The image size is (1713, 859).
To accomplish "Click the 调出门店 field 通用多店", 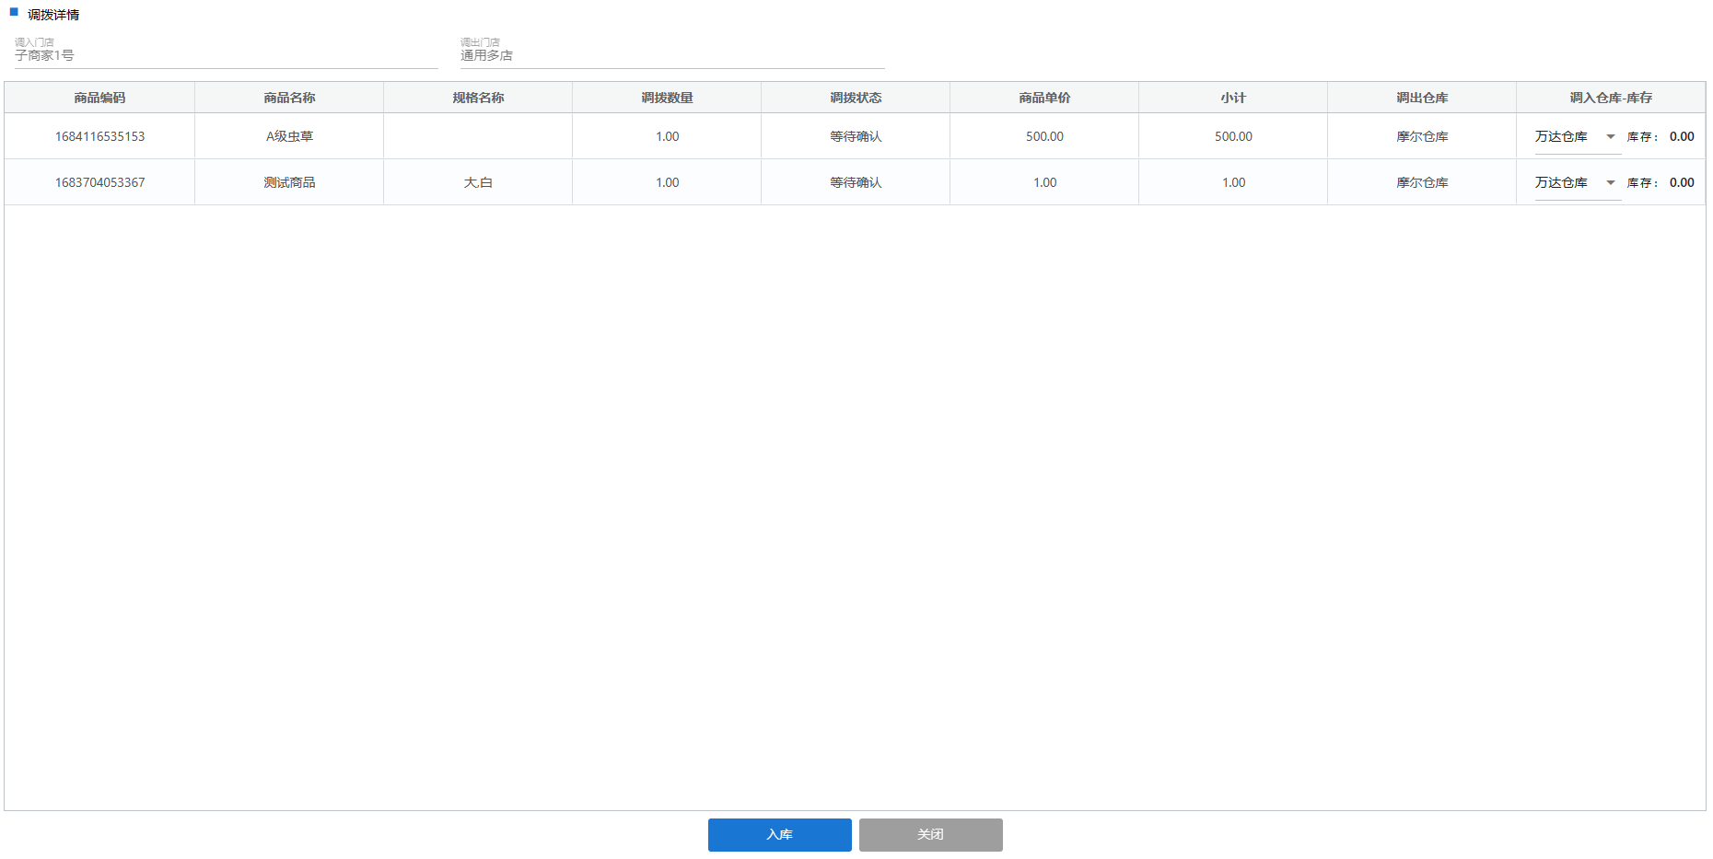I will tap(672, 55).
